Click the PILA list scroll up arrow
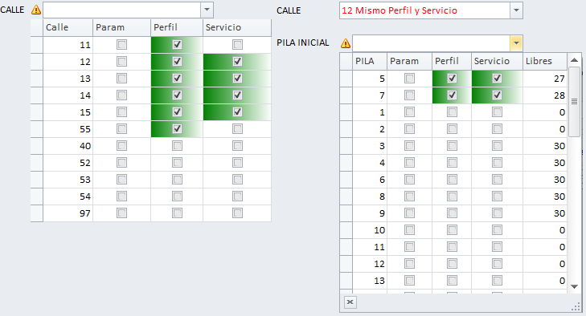This screenshot has width=586, height=316. pyautogui.click(x=575, y=59)
